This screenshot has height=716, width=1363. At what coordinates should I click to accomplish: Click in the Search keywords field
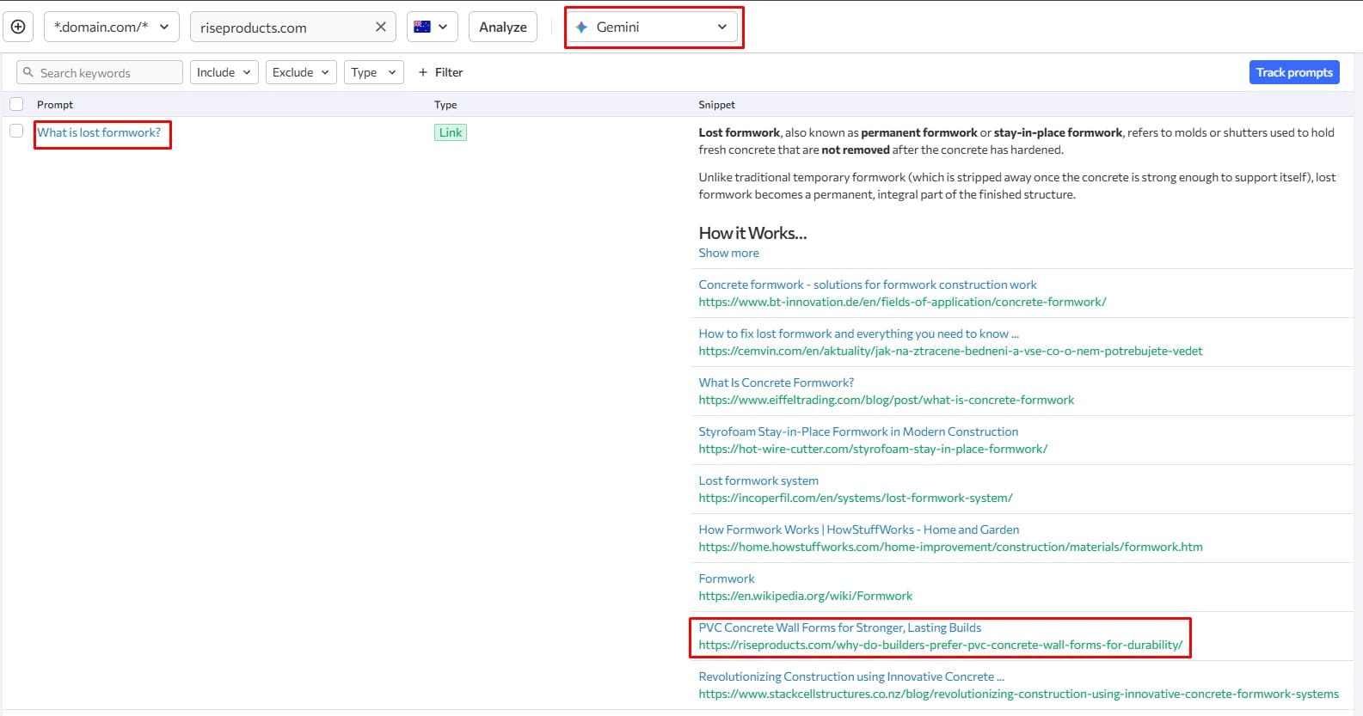107,73
